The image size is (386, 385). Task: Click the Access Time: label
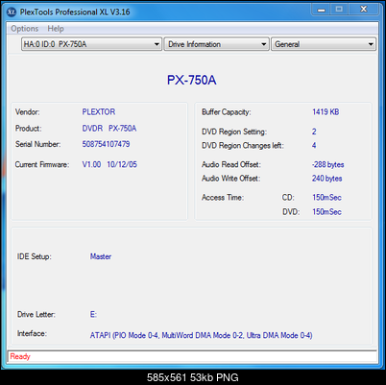pos(223,198)
